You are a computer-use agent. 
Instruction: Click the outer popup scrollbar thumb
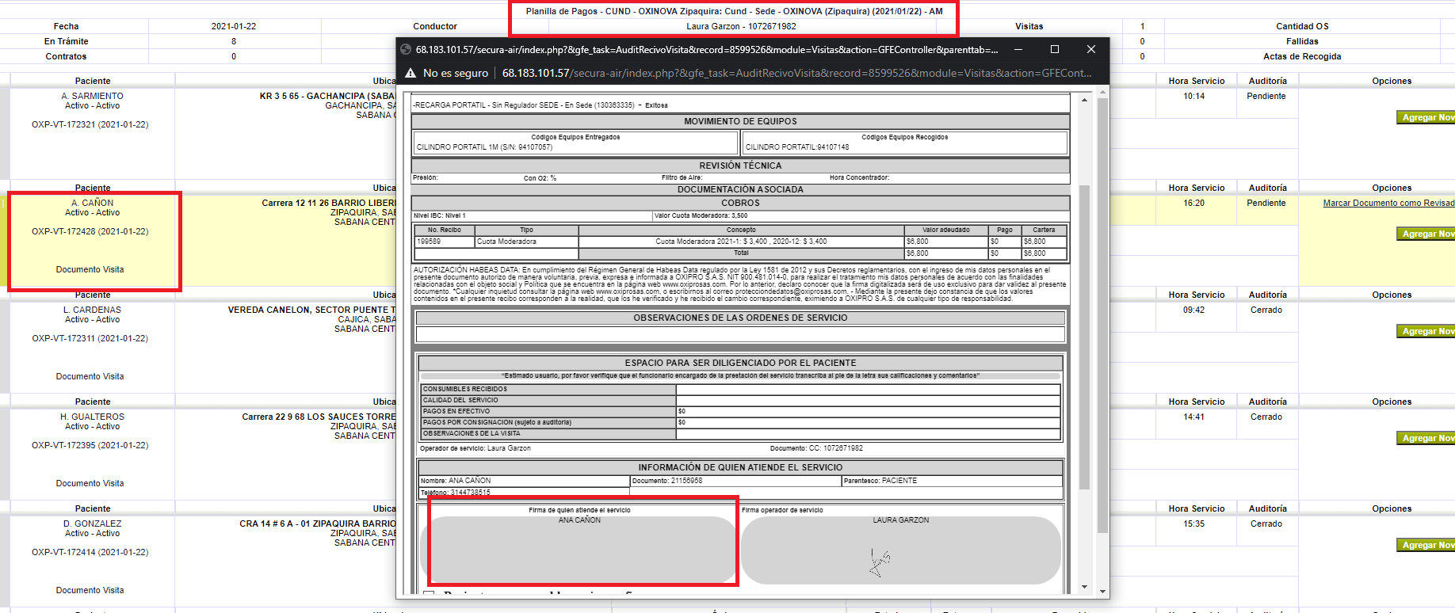[x=1102, y=315]
